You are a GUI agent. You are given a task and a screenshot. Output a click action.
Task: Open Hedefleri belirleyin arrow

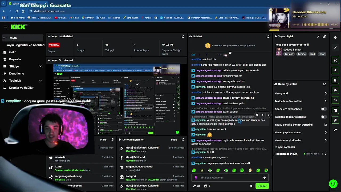(x=326, y=154)
